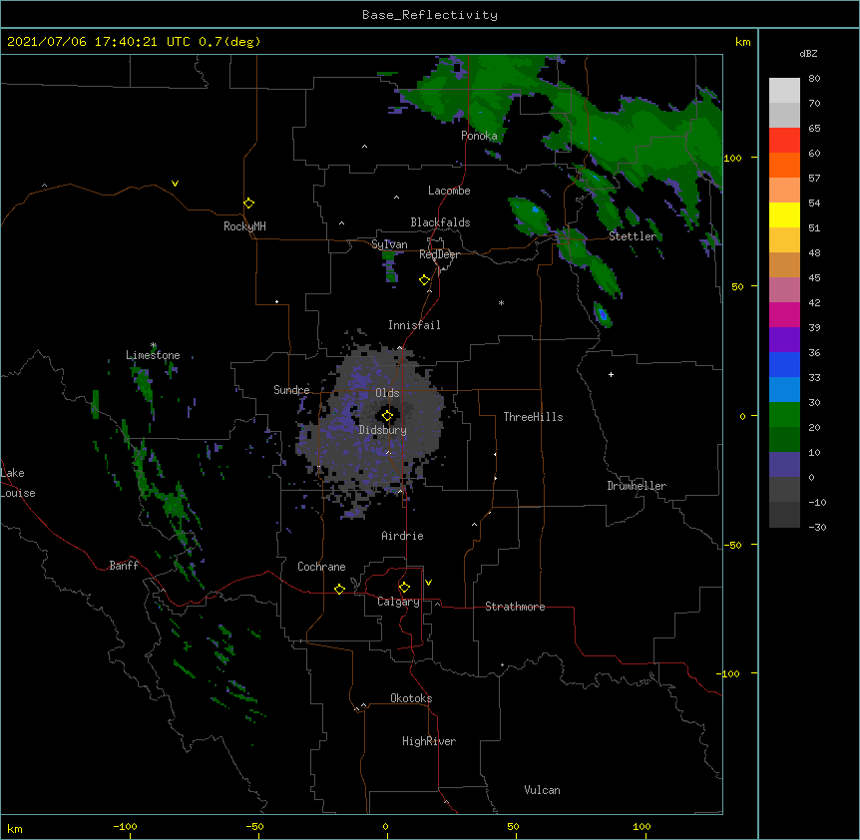Click the white plus marker west of Drumheller region

(611, 374)
